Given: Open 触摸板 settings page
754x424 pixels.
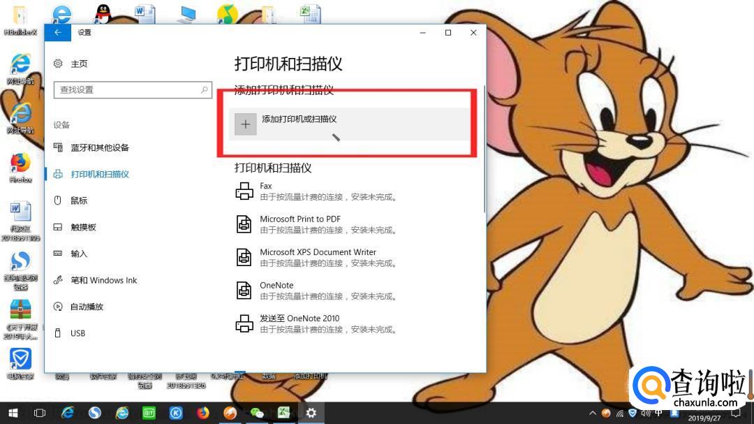Looking at the screenshot, I should [83, 228].
